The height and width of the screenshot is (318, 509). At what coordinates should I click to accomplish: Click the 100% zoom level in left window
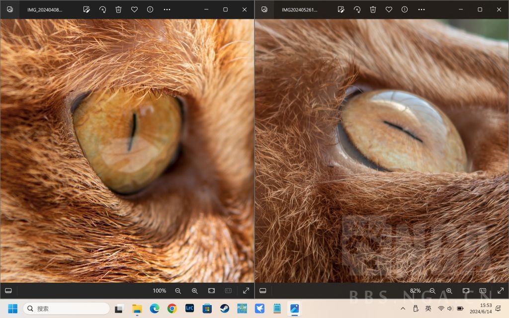point(159,291)
